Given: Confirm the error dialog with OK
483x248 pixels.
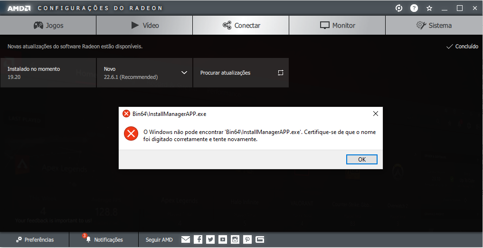Looking at the screenshot, I should (x=362, y=159).
